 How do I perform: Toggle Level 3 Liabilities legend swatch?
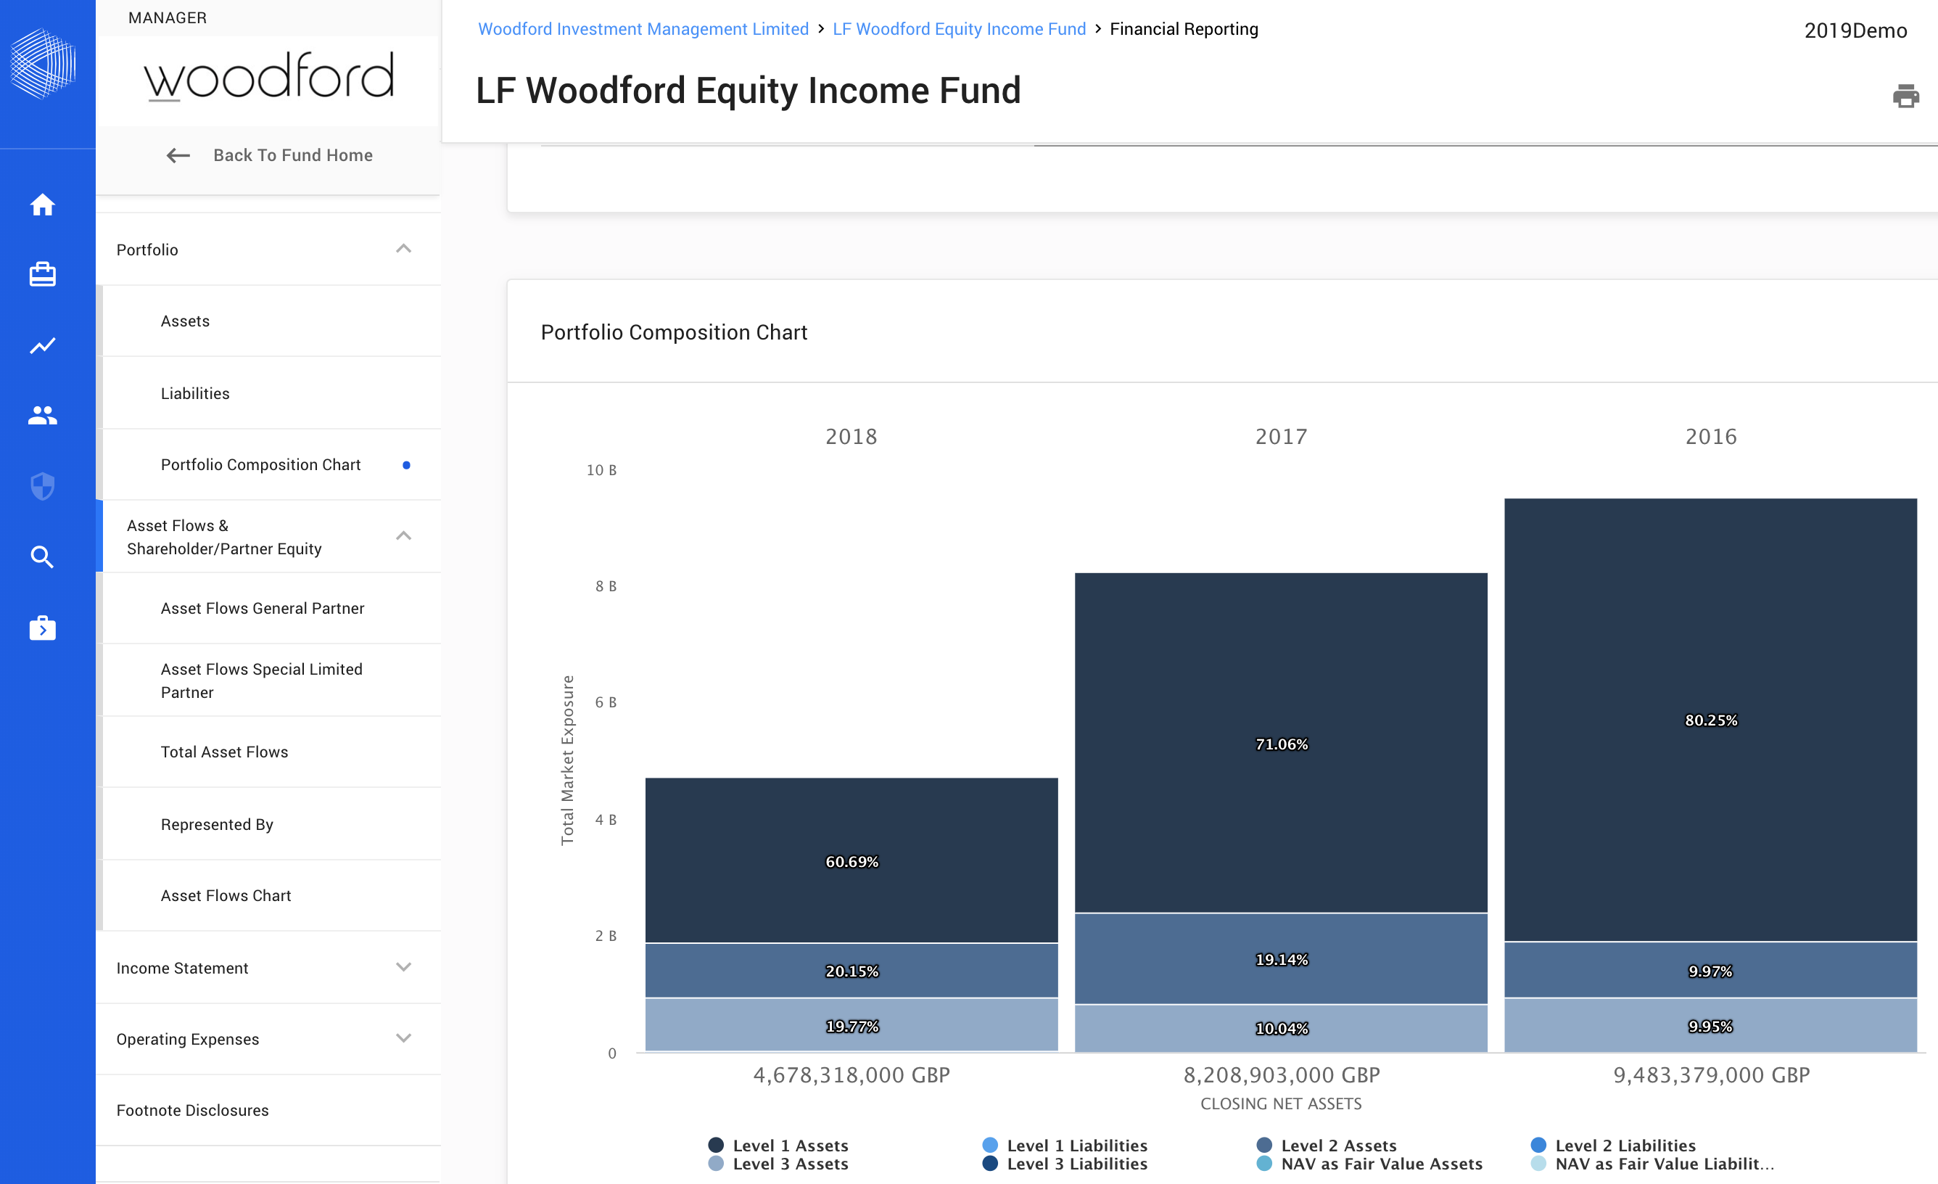click(x=990, y=1163)
